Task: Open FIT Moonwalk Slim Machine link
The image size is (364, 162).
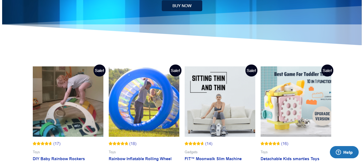Action: (213, 159)
